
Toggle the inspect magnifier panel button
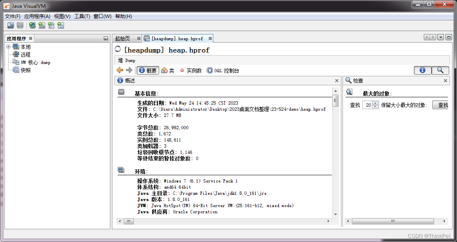coord(441,70)
